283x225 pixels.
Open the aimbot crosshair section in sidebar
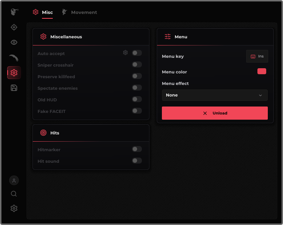14,27
